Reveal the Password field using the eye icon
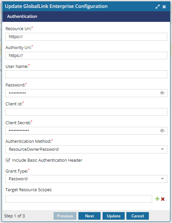Image resolution: width=172 pixels, height=223 pixels. click(x=162, y=93)
